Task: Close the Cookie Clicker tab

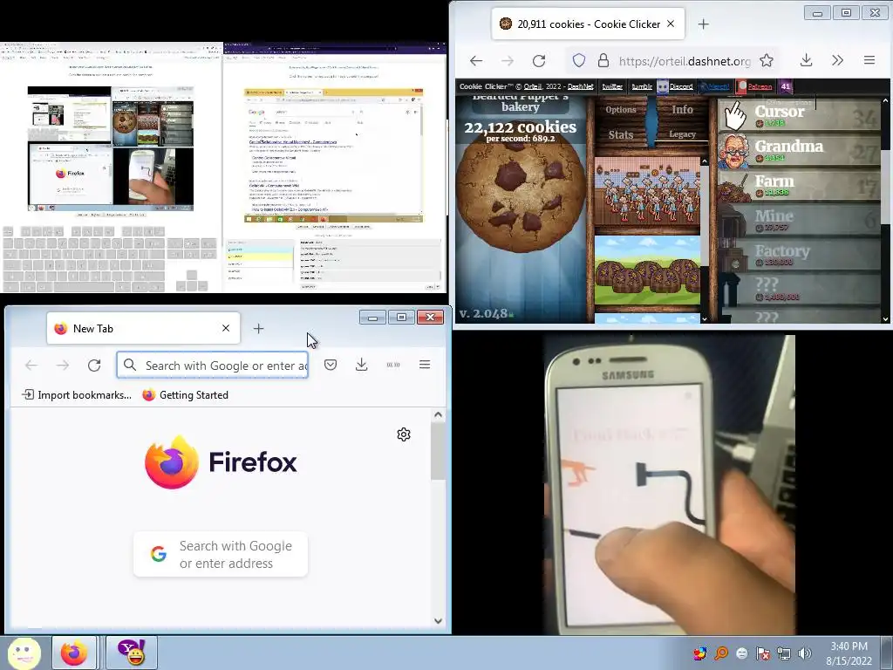Action: tap(671, 24)
